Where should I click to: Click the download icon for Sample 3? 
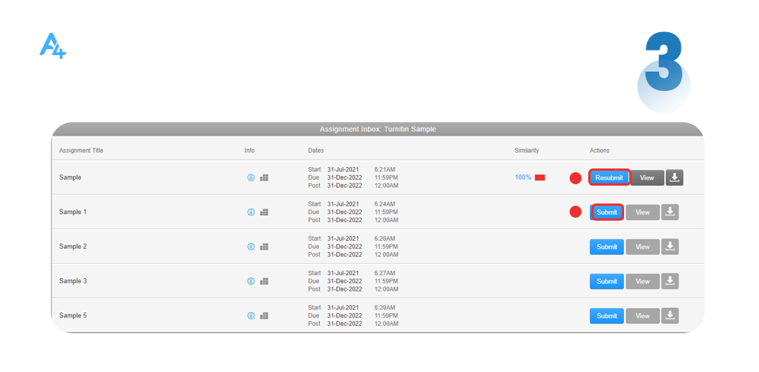670,281
